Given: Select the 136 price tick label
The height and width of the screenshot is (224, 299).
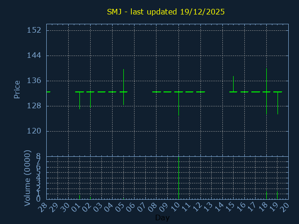Looking at the screenshot, I should (34, 81).
